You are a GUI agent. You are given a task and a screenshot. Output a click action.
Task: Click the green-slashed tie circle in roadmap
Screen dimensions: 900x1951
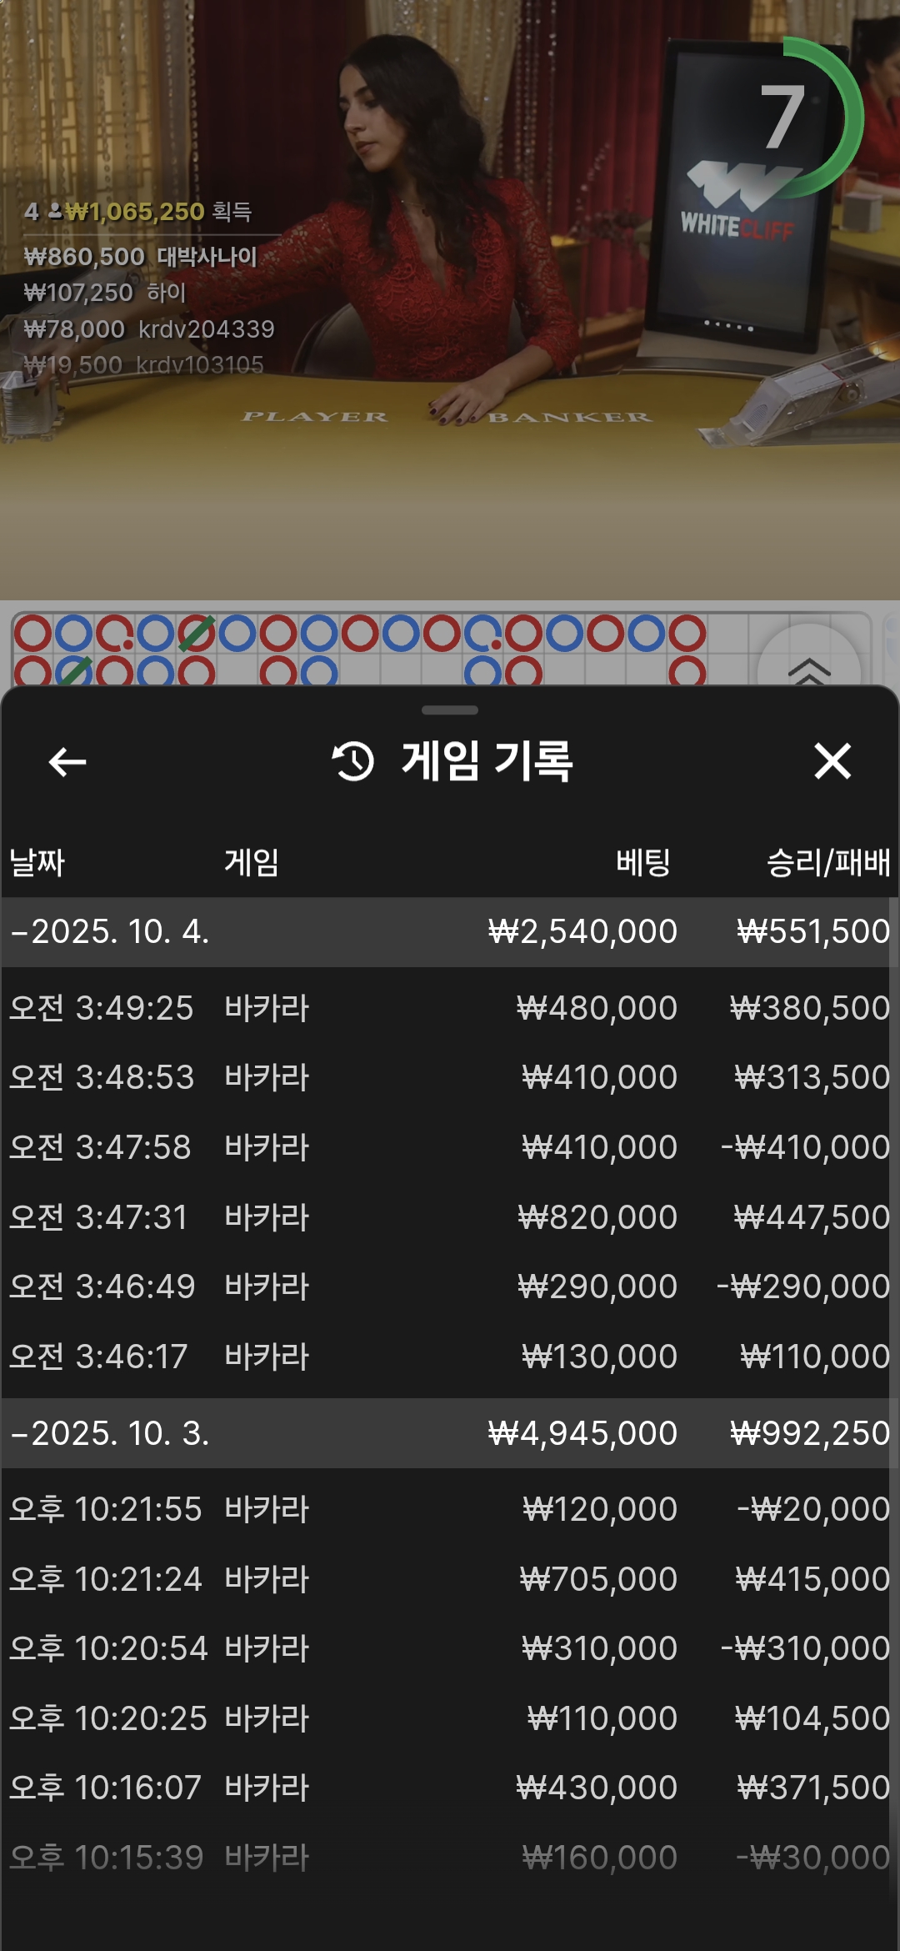tap(197, 634)
